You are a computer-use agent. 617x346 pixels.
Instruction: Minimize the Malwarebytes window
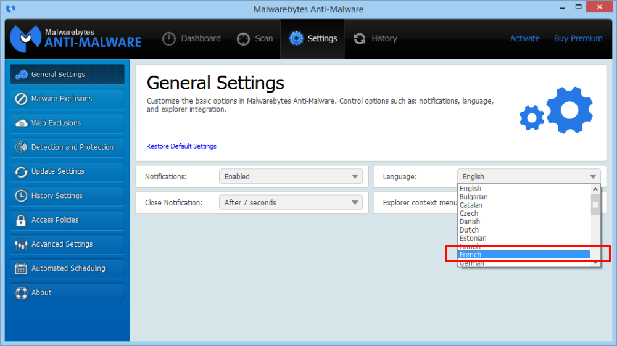coord(563,7)
